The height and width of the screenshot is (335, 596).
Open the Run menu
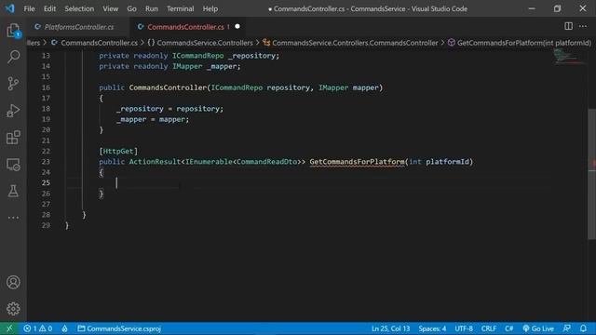(151, 8)
